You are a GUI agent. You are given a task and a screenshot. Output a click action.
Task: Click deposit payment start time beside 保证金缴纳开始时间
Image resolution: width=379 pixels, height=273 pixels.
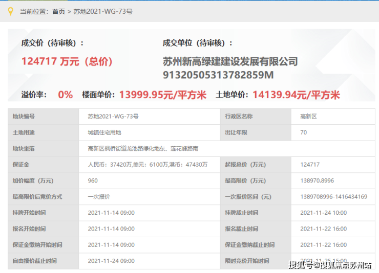pos(111,245)
